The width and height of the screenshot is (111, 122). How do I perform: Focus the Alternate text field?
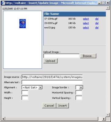pyautogui.click(x=52, y=82)
